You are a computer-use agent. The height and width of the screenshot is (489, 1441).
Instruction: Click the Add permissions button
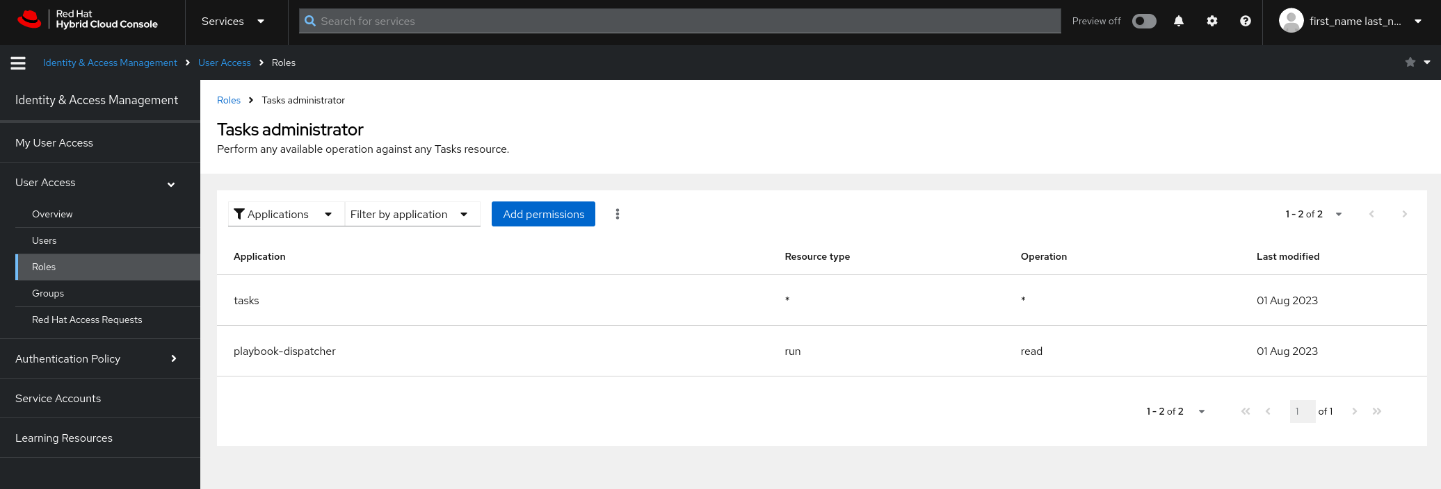pos(543,214)
